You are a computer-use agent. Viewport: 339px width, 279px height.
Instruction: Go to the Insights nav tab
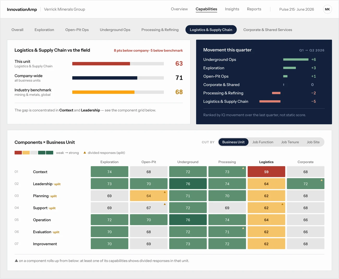pos(232,9)
